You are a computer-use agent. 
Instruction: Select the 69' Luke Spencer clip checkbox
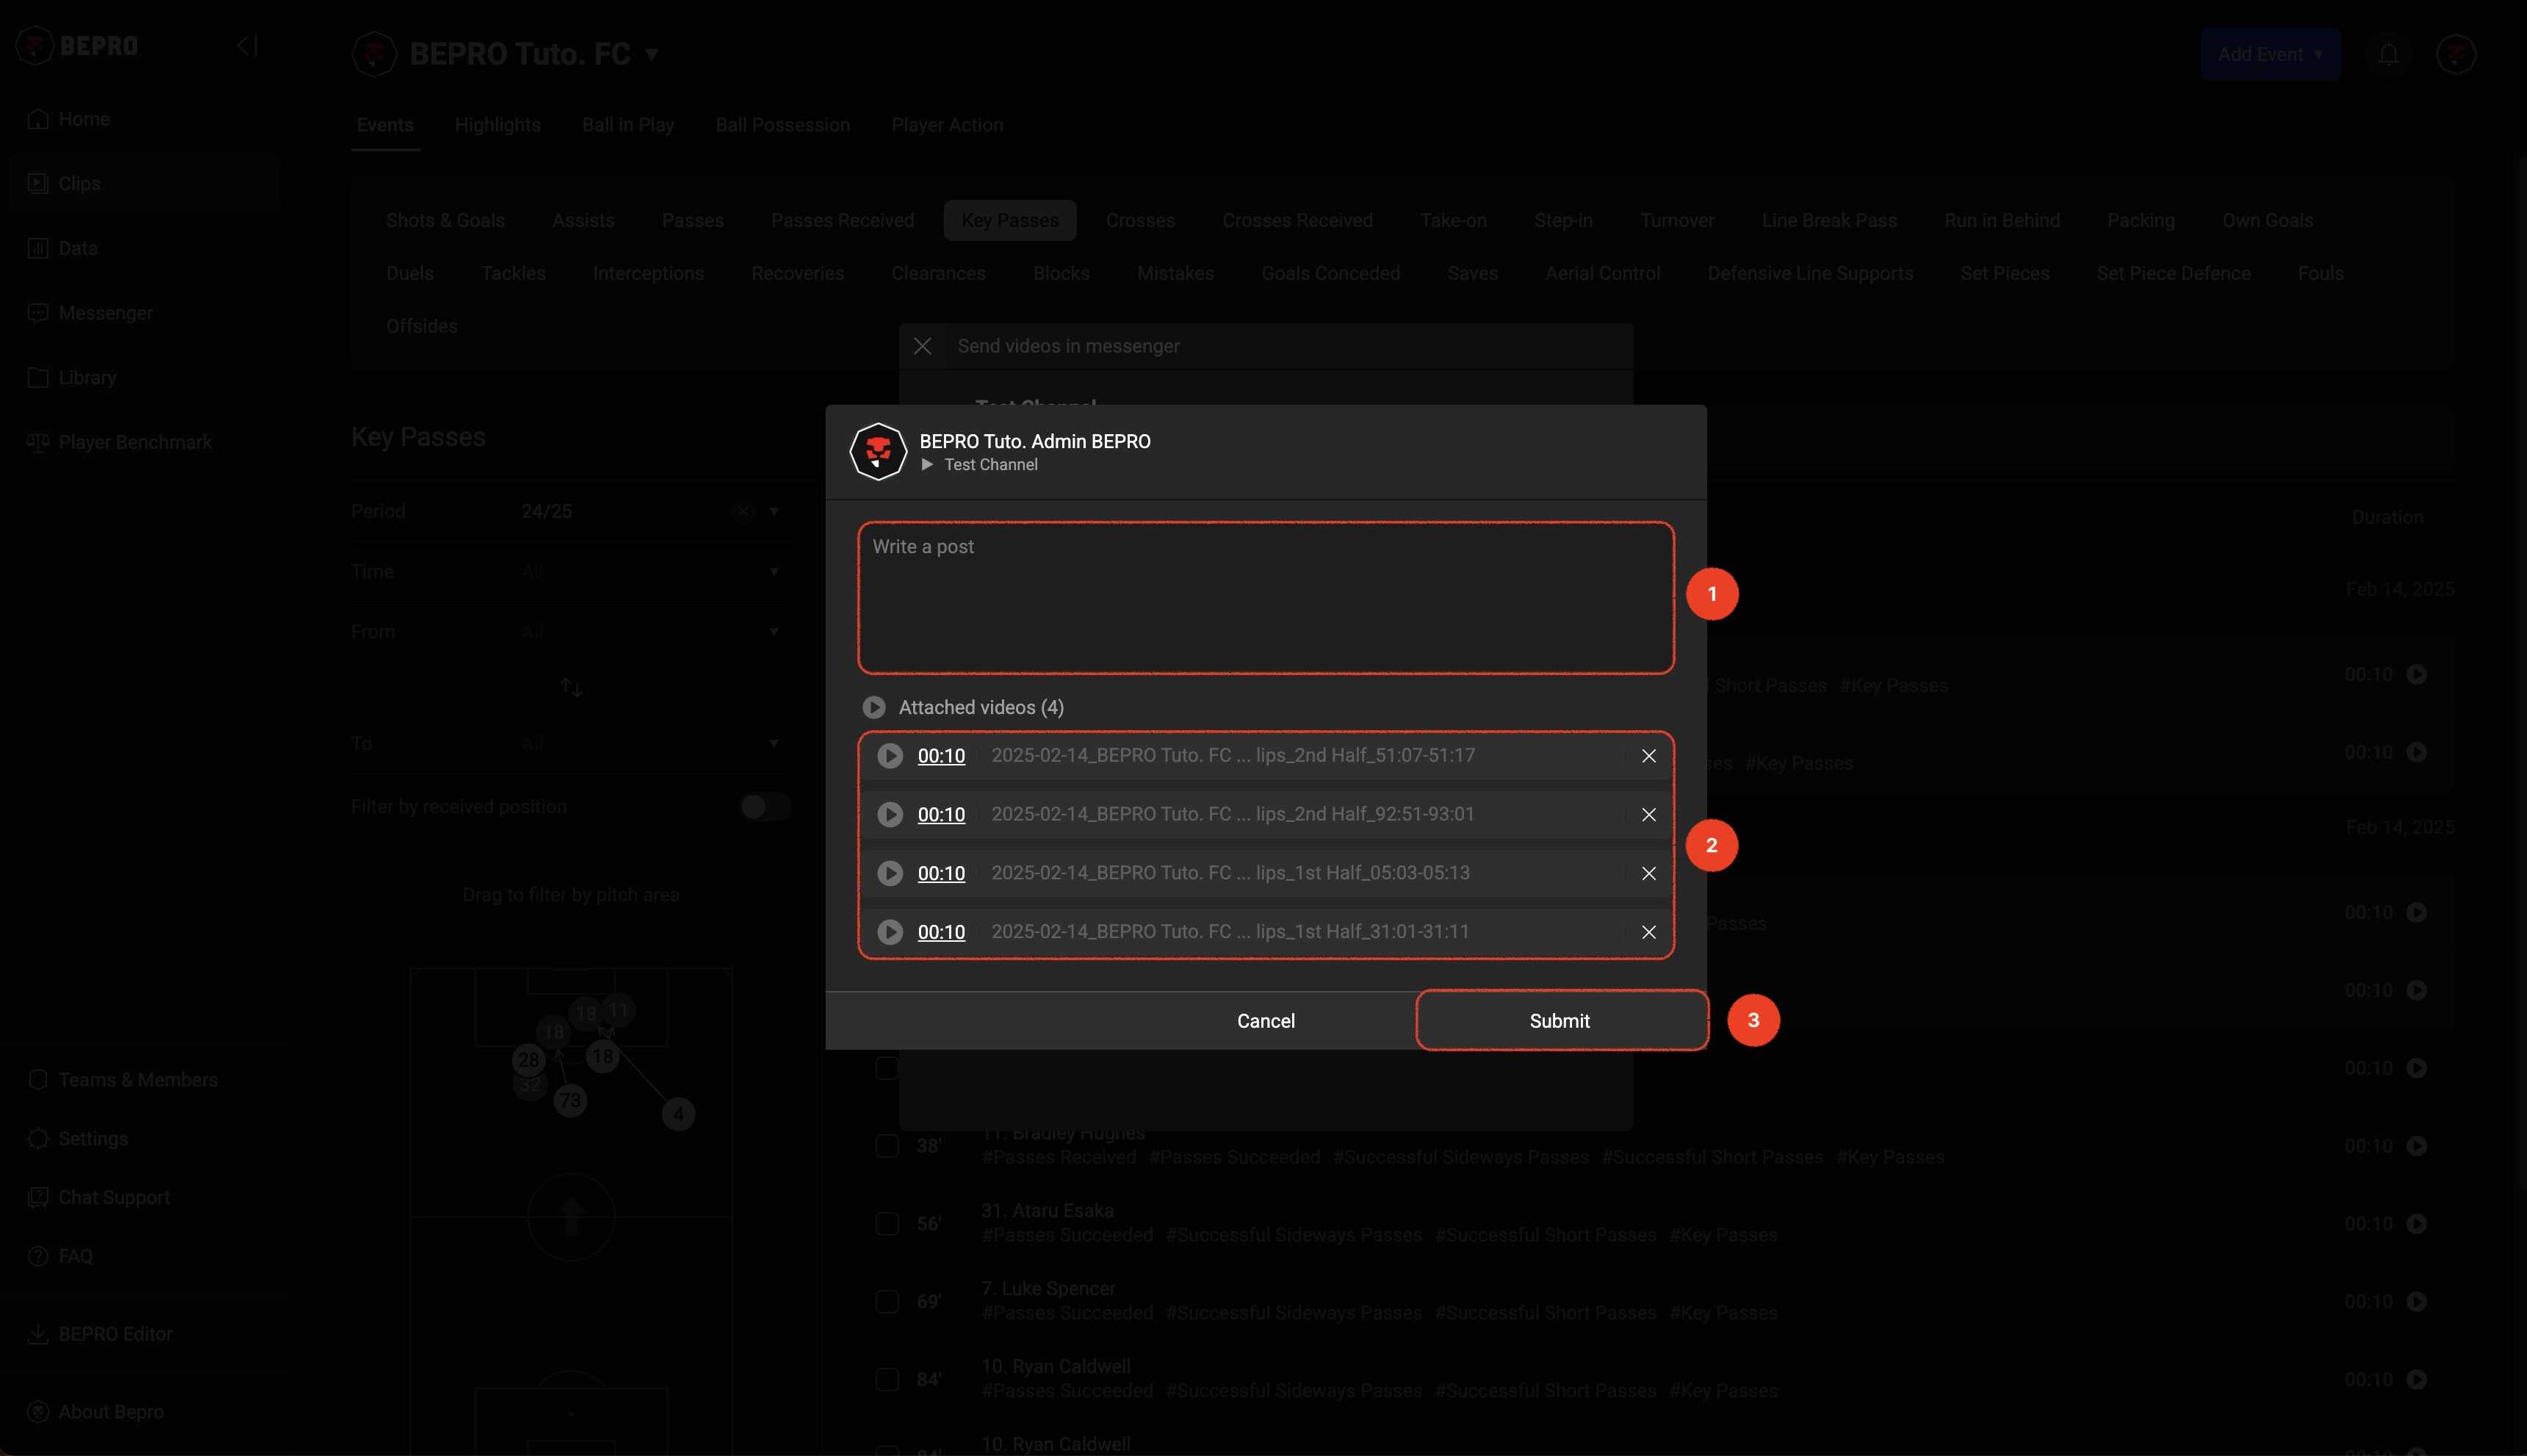(x=886, y=1301)
